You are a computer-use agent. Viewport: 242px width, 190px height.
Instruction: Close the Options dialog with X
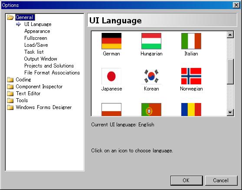coord(236,5)
